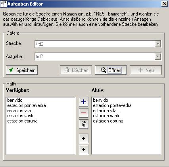Click the Neu button
Viewport: 169px width, 167px height.
[x=146, y=70]
